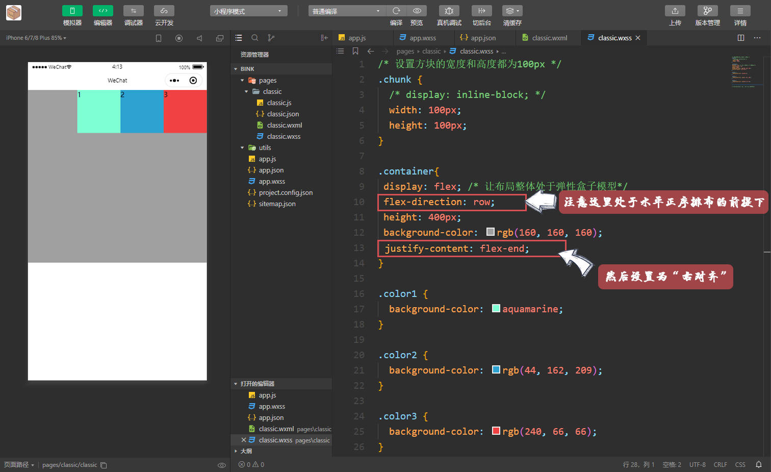Expand the 大纲 outline section
The height and width of the screenshot is (472, 771).
click(281, 451)
